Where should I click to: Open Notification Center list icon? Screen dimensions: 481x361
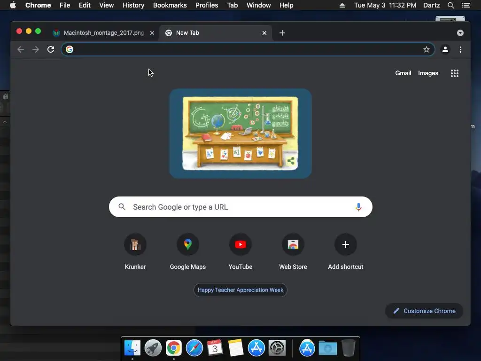coord(465,5)
